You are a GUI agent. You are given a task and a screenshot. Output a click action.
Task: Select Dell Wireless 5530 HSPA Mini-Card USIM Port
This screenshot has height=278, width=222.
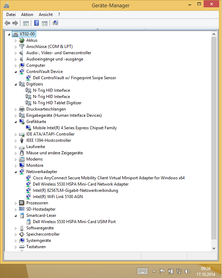[74, 222]
